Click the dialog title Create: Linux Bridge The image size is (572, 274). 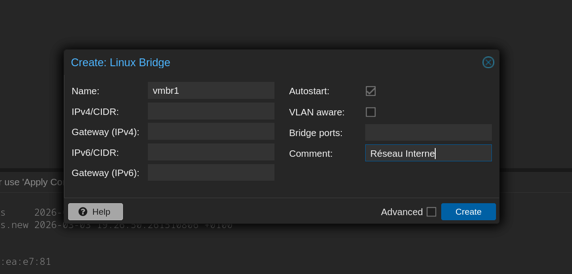(121, 63)
